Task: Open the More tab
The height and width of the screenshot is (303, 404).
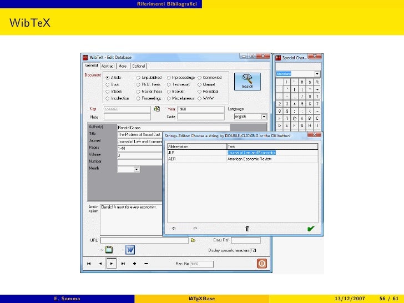Action: point(123,66)
